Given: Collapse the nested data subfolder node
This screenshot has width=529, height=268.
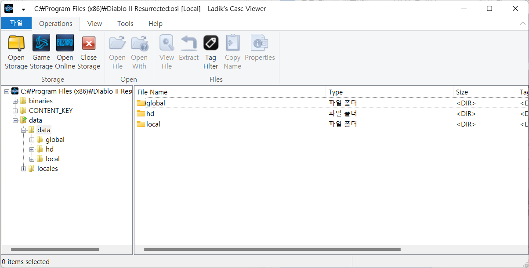Looking at the screenshot, I should pyautogui.click(x=23, y=130).
